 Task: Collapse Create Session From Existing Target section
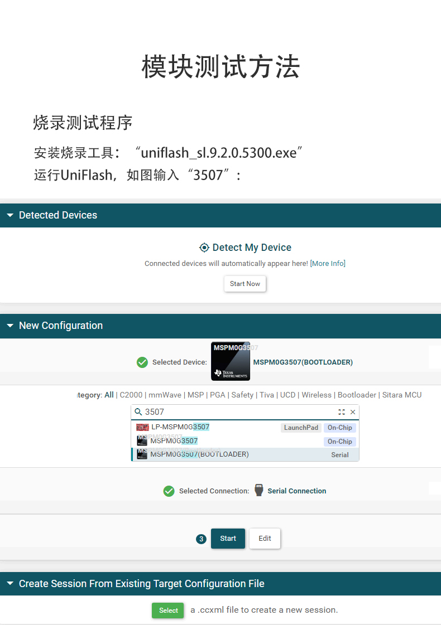tap(10, 584)
